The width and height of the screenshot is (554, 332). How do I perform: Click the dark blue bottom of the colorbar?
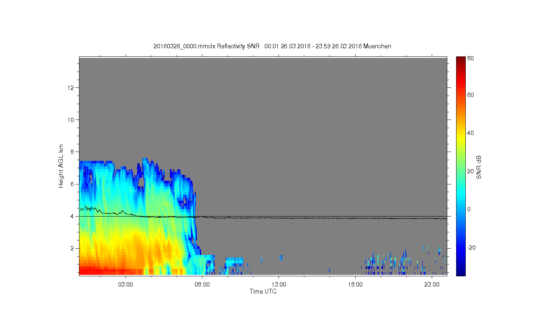(461, 272)
